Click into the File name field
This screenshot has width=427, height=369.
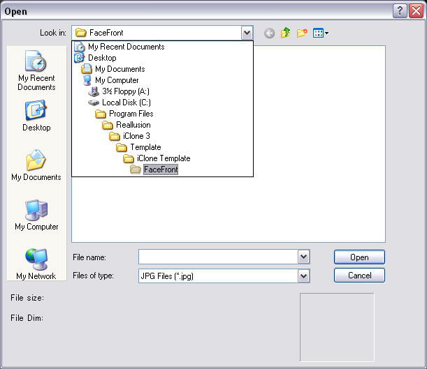tap(218, 257)
